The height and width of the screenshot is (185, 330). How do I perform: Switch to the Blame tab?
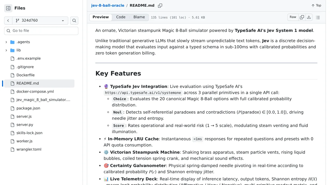point(139,17)
